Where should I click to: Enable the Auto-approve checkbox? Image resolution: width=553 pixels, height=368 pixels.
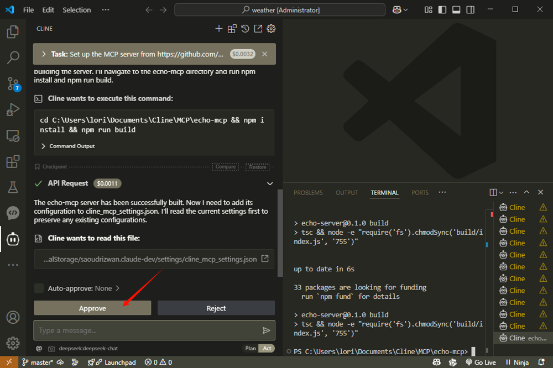coord(39,288)
